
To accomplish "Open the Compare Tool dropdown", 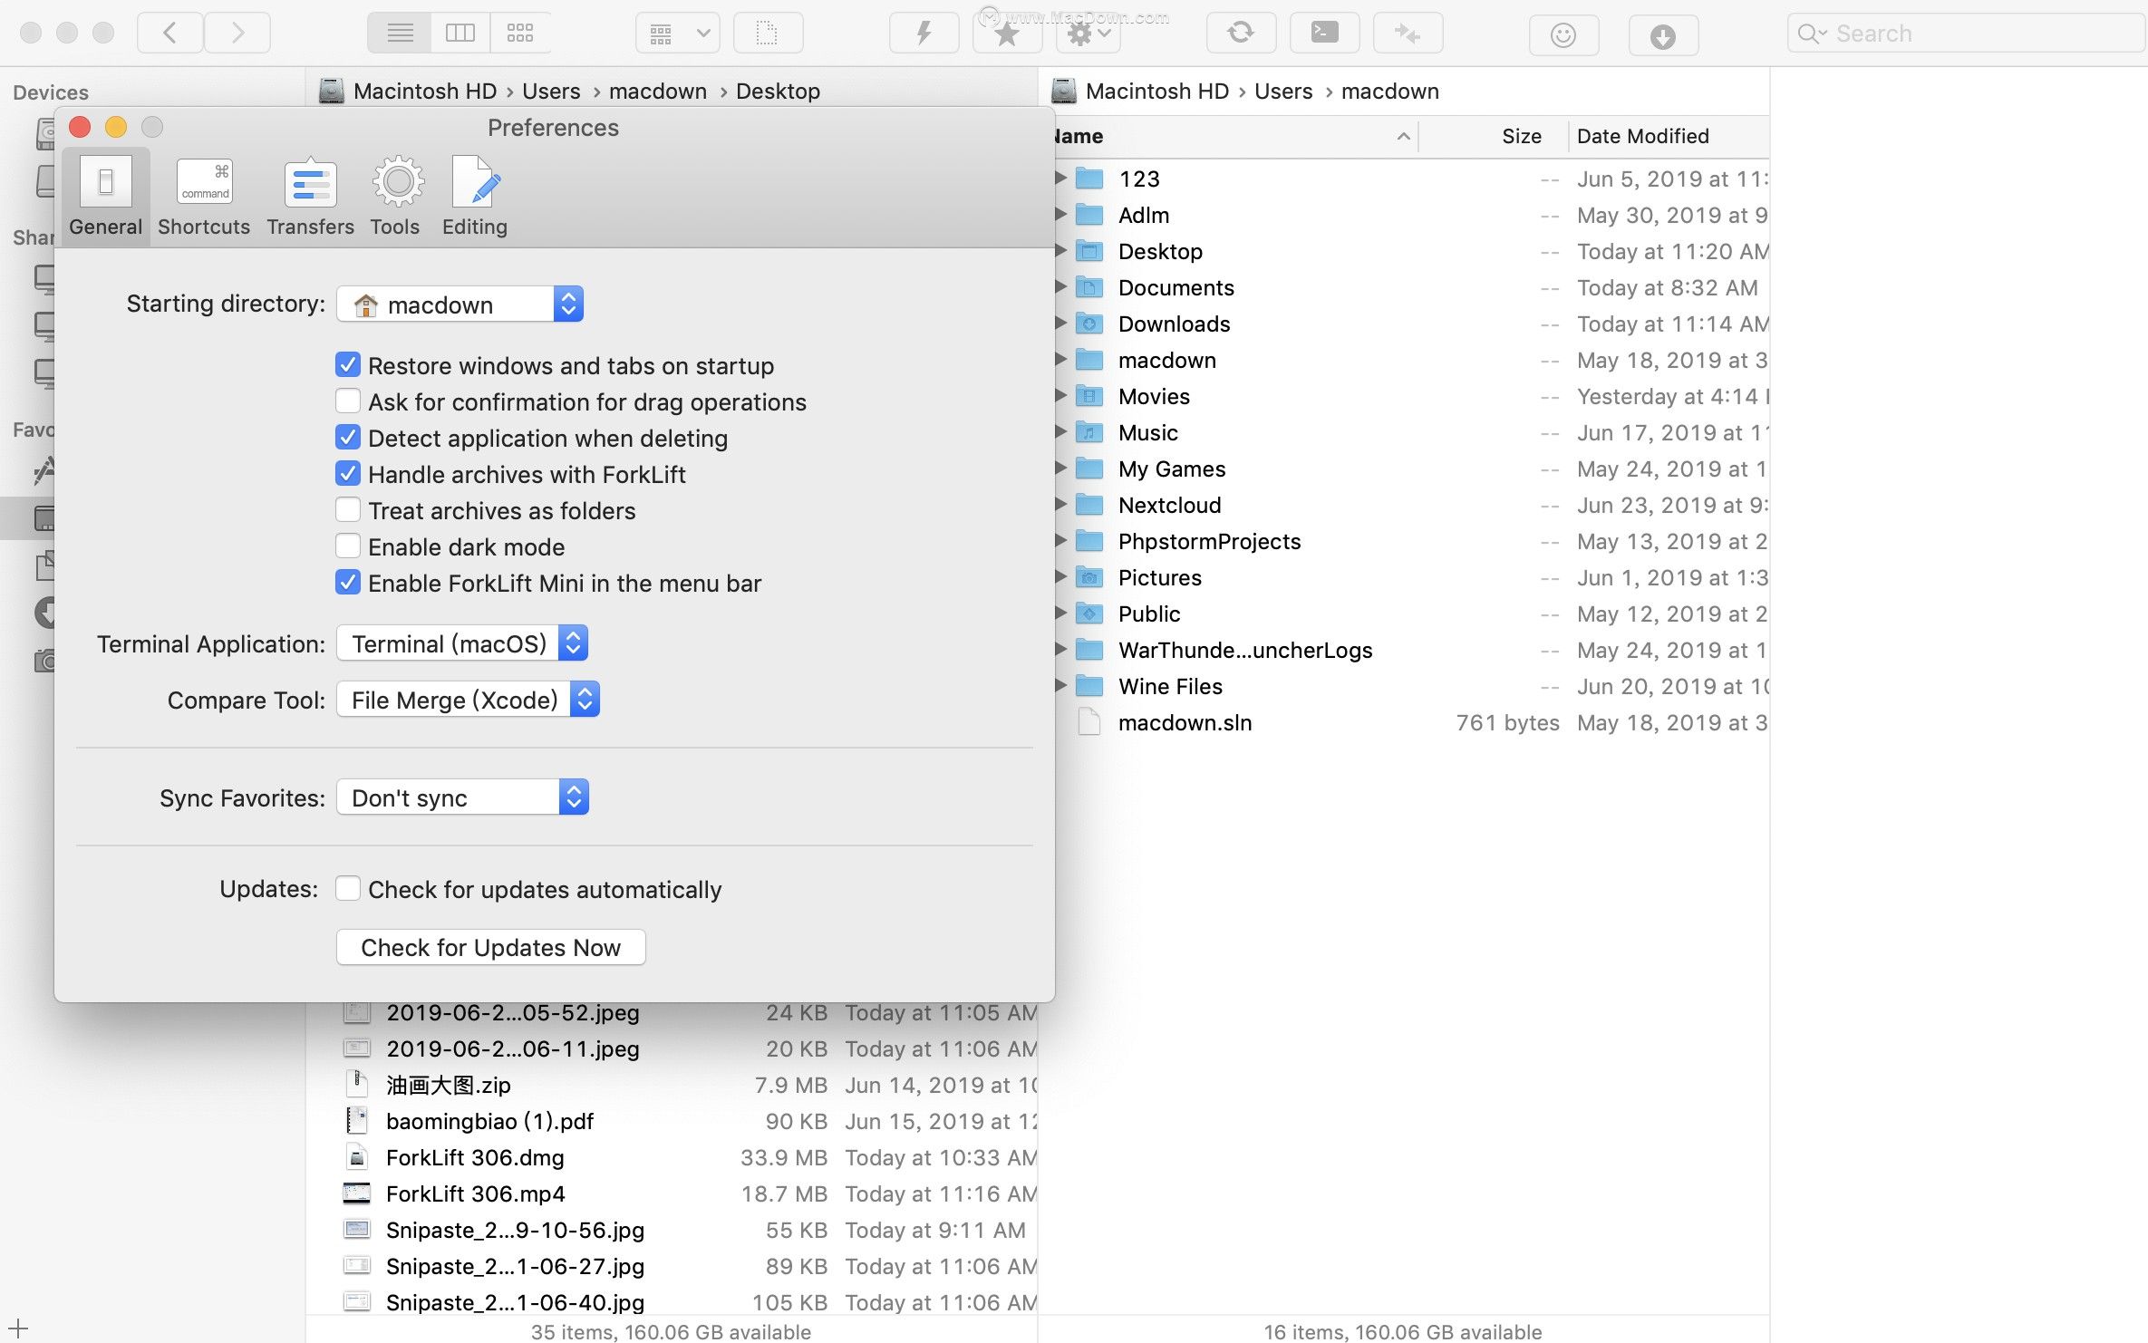I will [469, 700].
